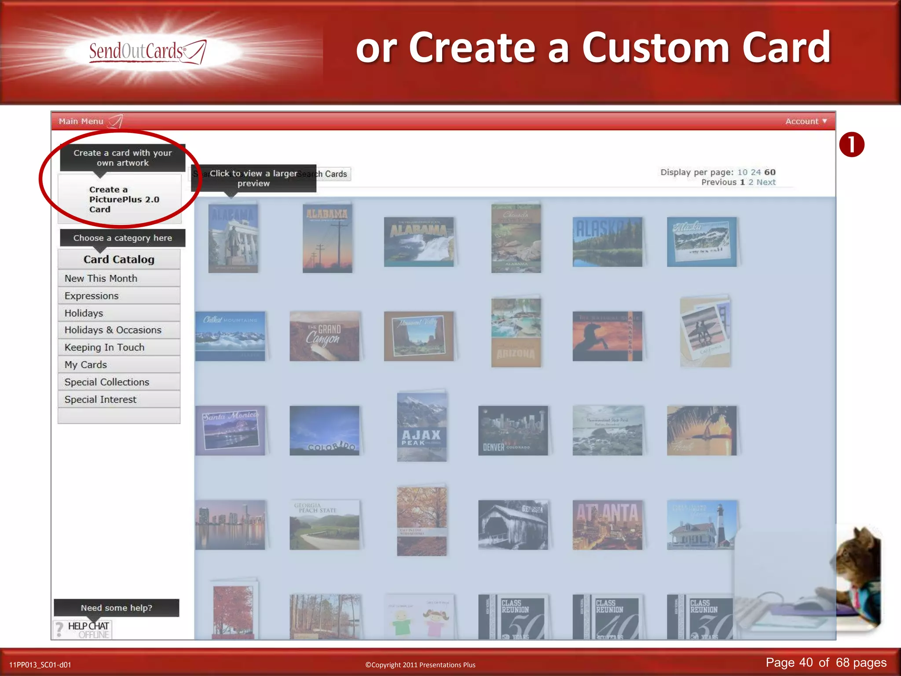This screenshot has width=901, height=676.
Task: Open the Alabama power lines sunset card
Action: [x=327, y=238]
